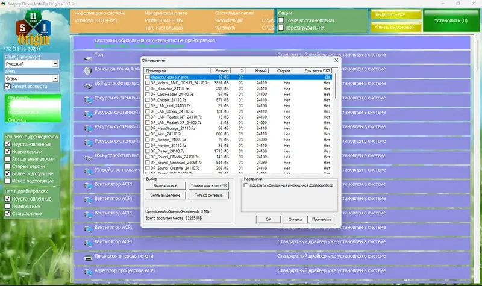Click Отмена button
This screenshot has height=286, width=482.
(295, 219)
